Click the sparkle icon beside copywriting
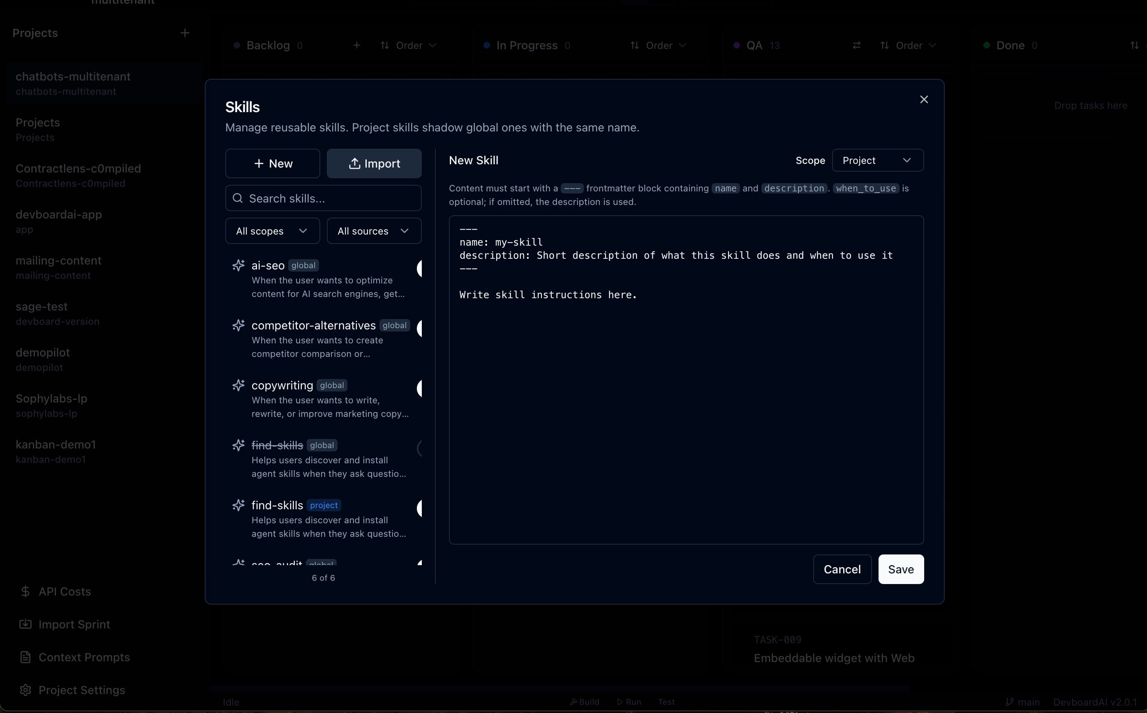1147x713 pixels. click(x=238, y=385)
